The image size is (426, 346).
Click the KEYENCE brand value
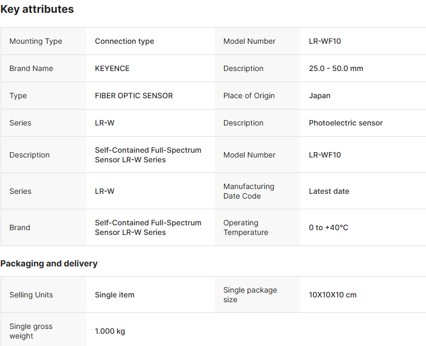pos(112,68)
